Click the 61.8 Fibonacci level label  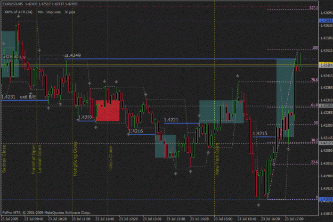pos(314,105)
